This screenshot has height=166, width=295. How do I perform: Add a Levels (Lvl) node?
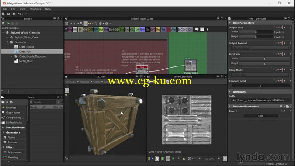pyautogui.click(x=137, y=30)
